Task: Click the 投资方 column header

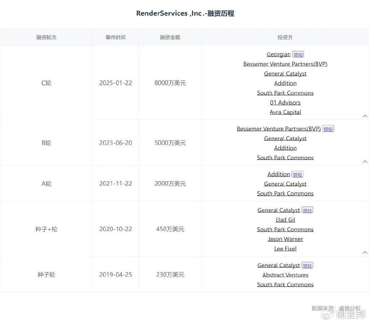Action: coord(285,37)
